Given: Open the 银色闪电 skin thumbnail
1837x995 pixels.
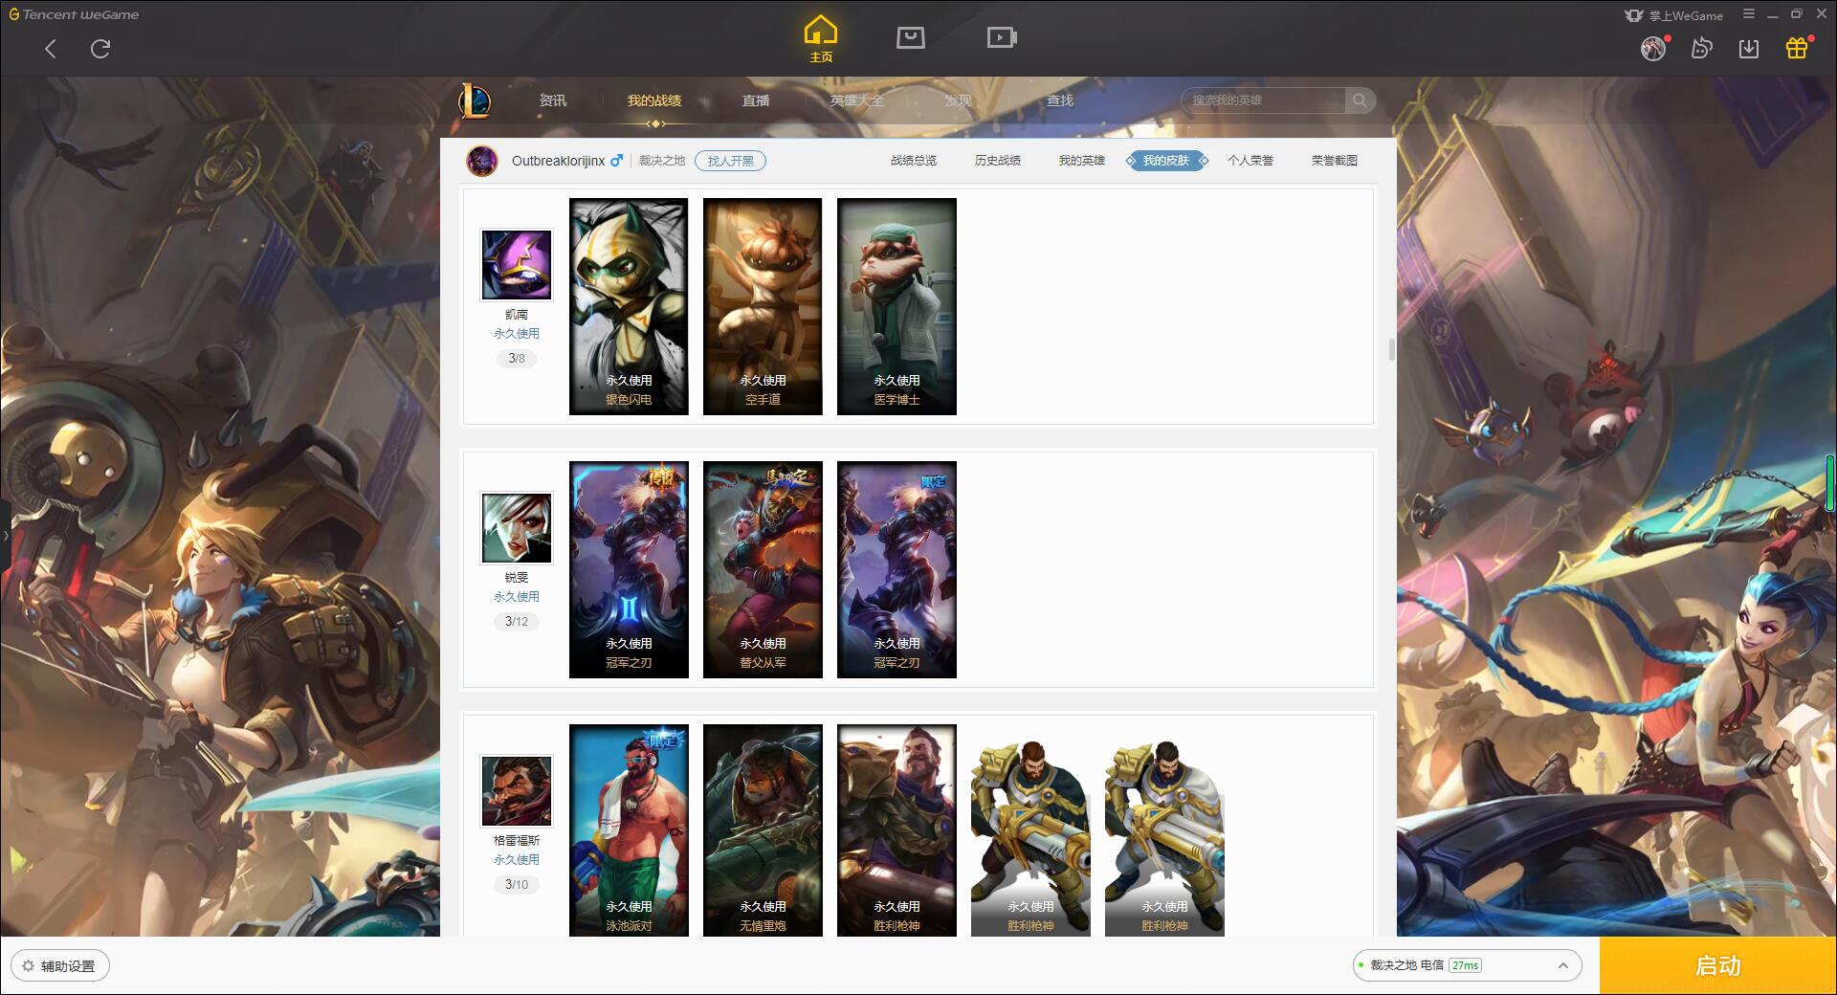Looking at the screenshot, I should click(629, 306).
